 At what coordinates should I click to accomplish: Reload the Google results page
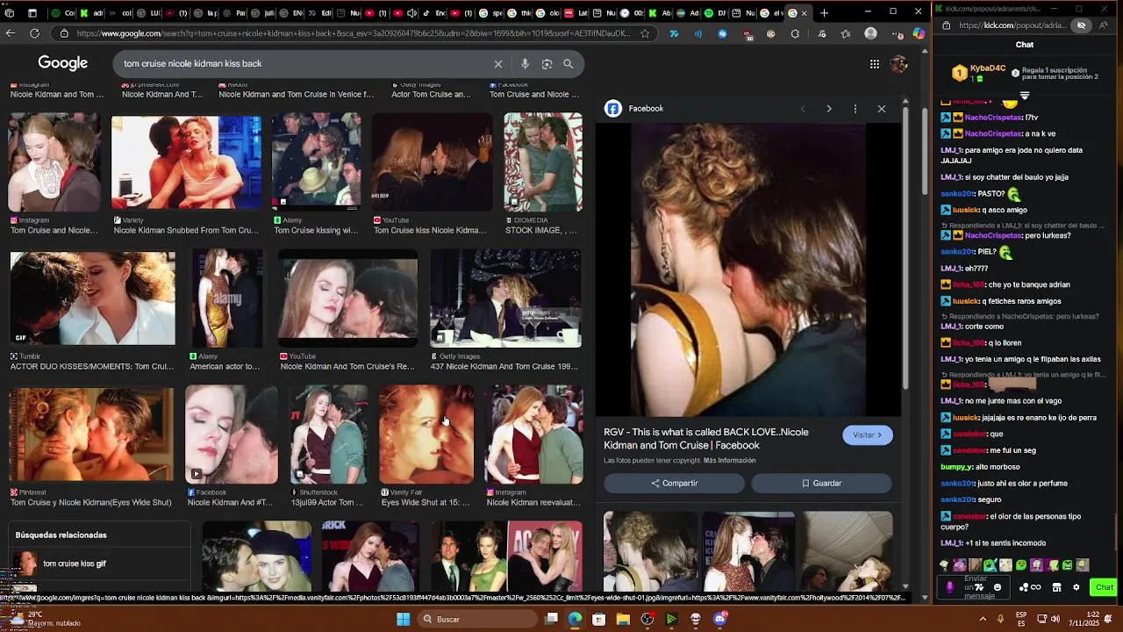point(34,33)
